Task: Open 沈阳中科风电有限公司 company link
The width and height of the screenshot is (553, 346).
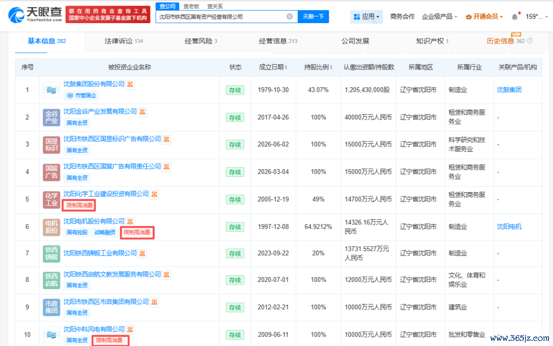Action: tap(94, 330)
